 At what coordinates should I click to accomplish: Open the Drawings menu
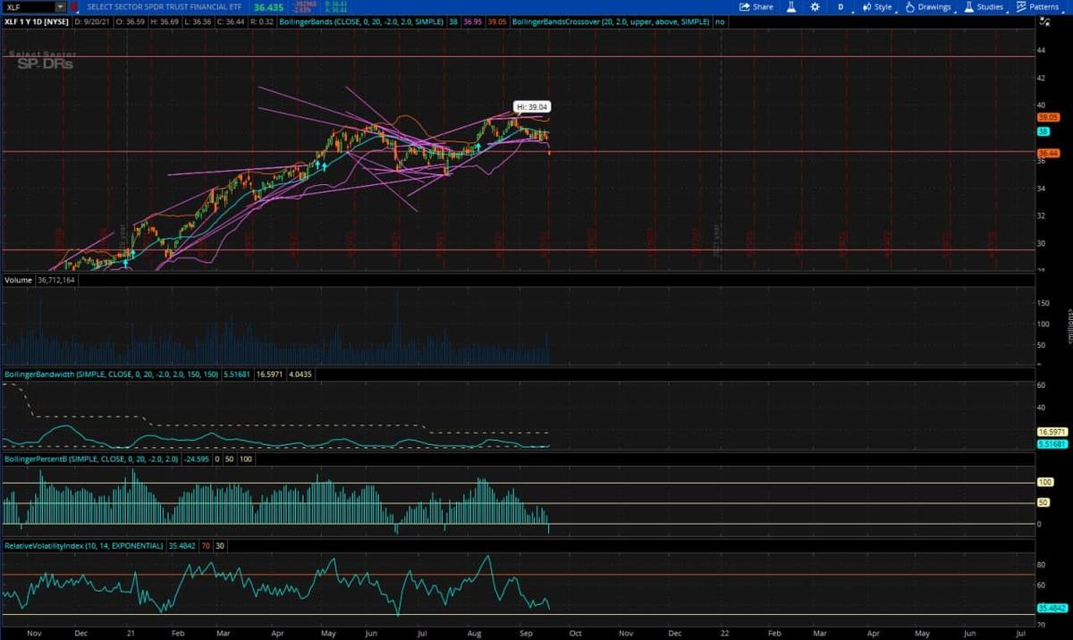tap(928, 6)
